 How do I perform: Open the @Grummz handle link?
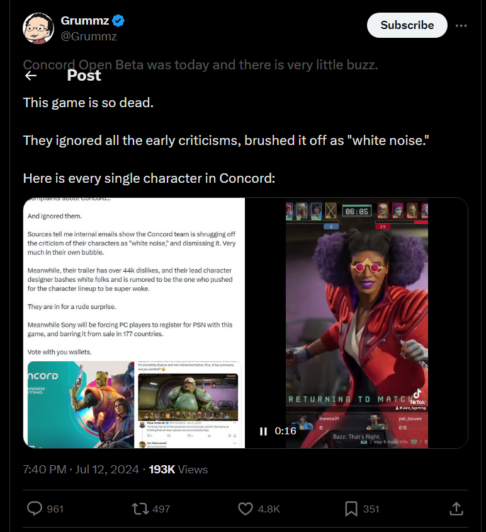[x=89, y=36]
